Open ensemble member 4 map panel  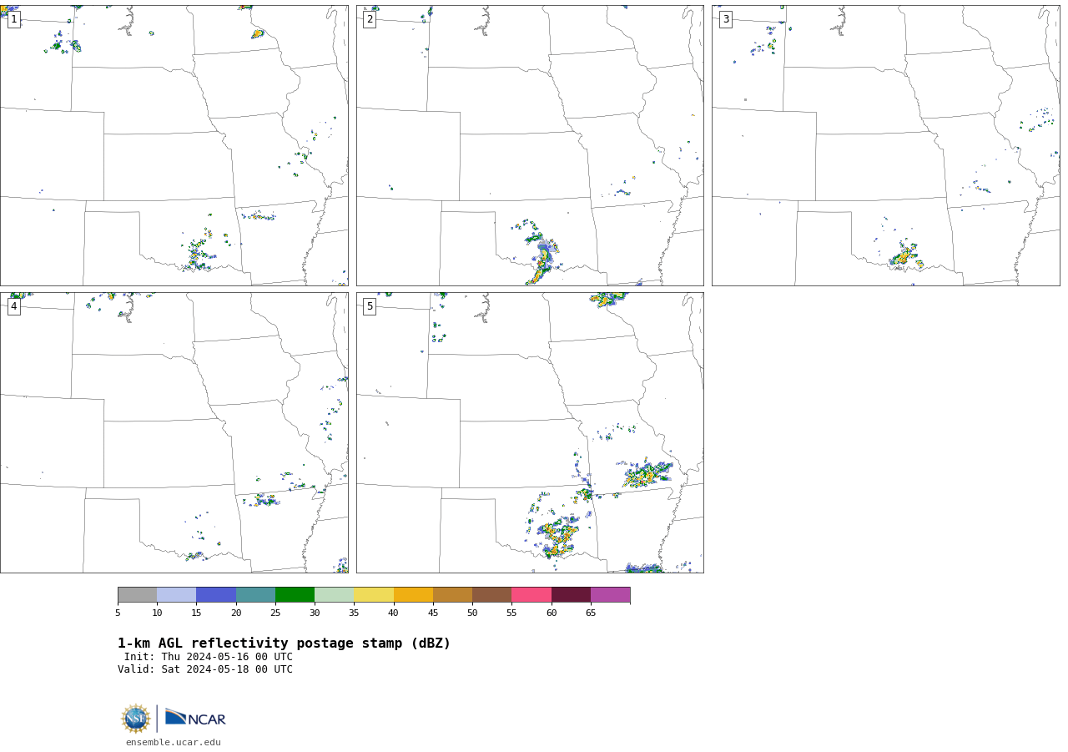click(x=174, y=432)
